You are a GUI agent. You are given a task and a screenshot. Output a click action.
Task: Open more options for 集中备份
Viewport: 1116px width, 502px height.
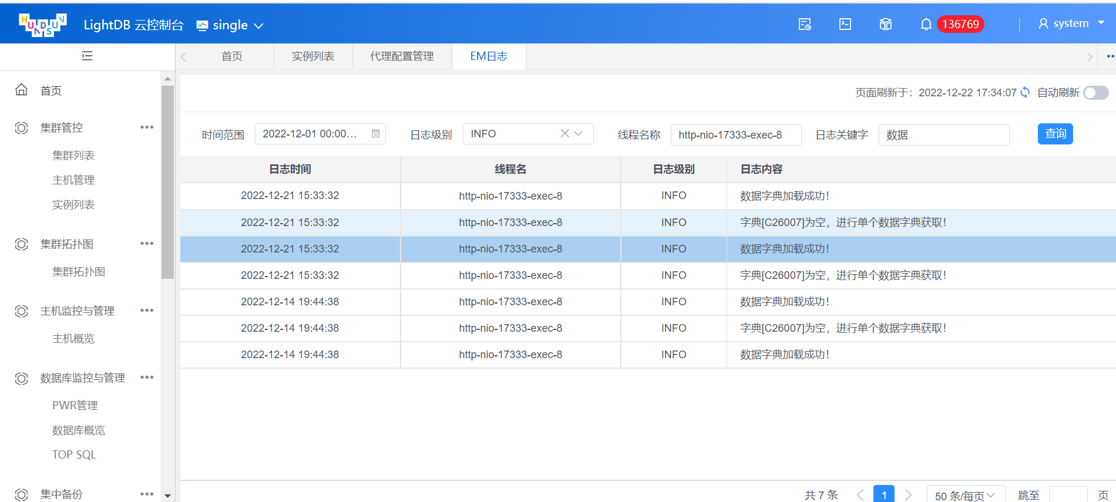pos(147,494)
